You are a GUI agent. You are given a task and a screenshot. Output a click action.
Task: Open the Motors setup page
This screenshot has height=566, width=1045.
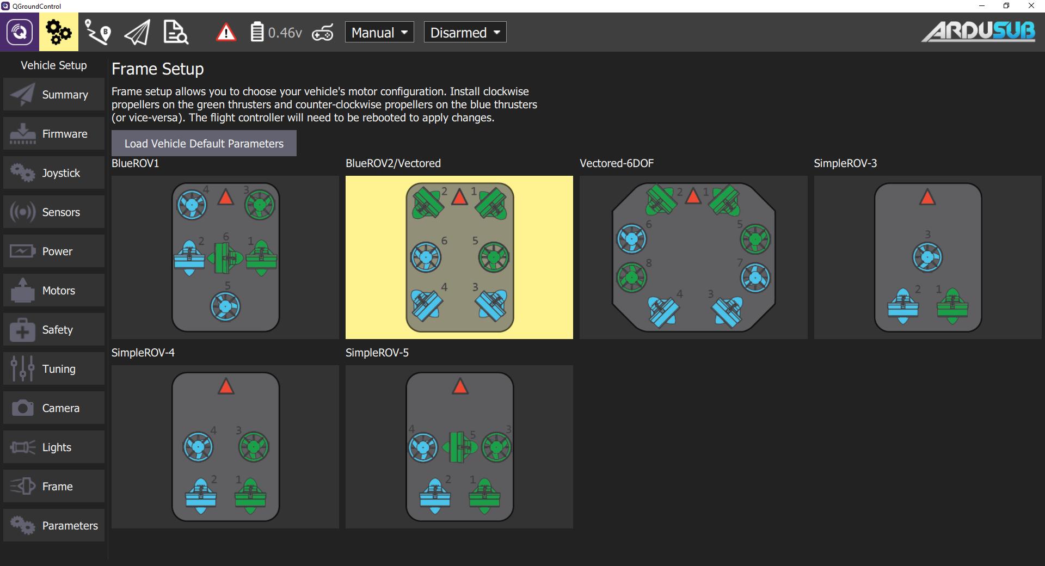54,290
